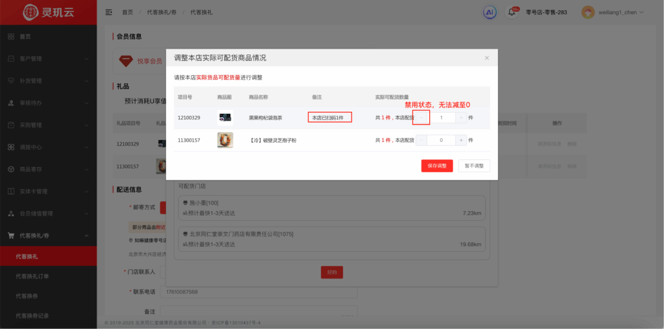Collapse the sidebar using the menu-fold icon
Screen dimensions: 664x329
point(108,12)
